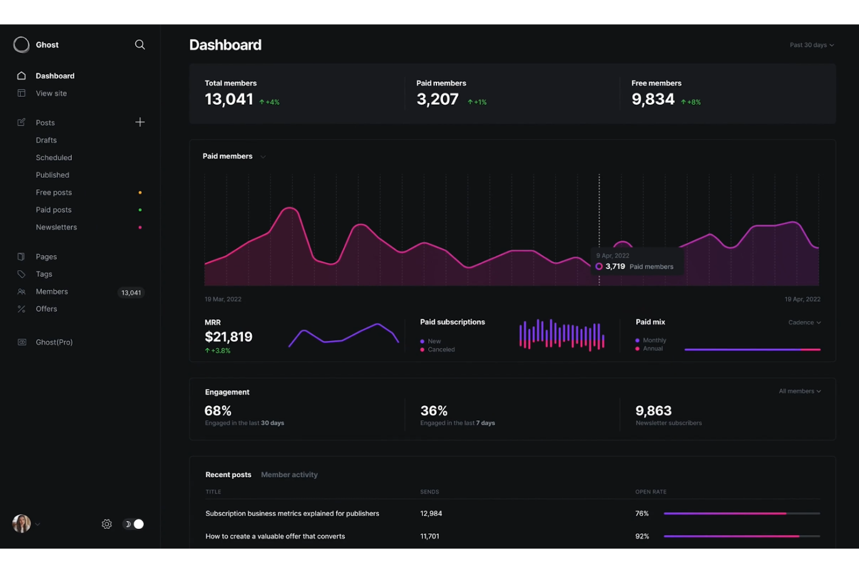This screenshot has width=859, height=573.
Task: Click the user avatar photo
Action: pos(21,524)
